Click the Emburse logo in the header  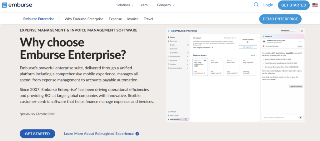click(17, 5)
